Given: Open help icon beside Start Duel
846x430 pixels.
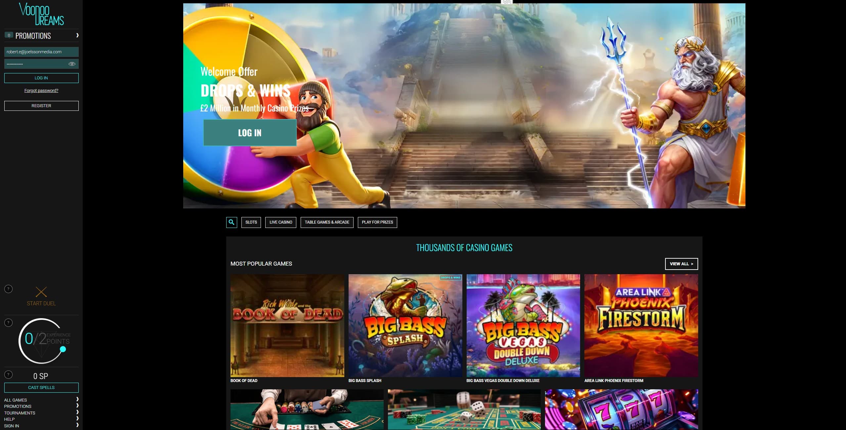Looking at the screenshot, I should [x=8, y=289].
